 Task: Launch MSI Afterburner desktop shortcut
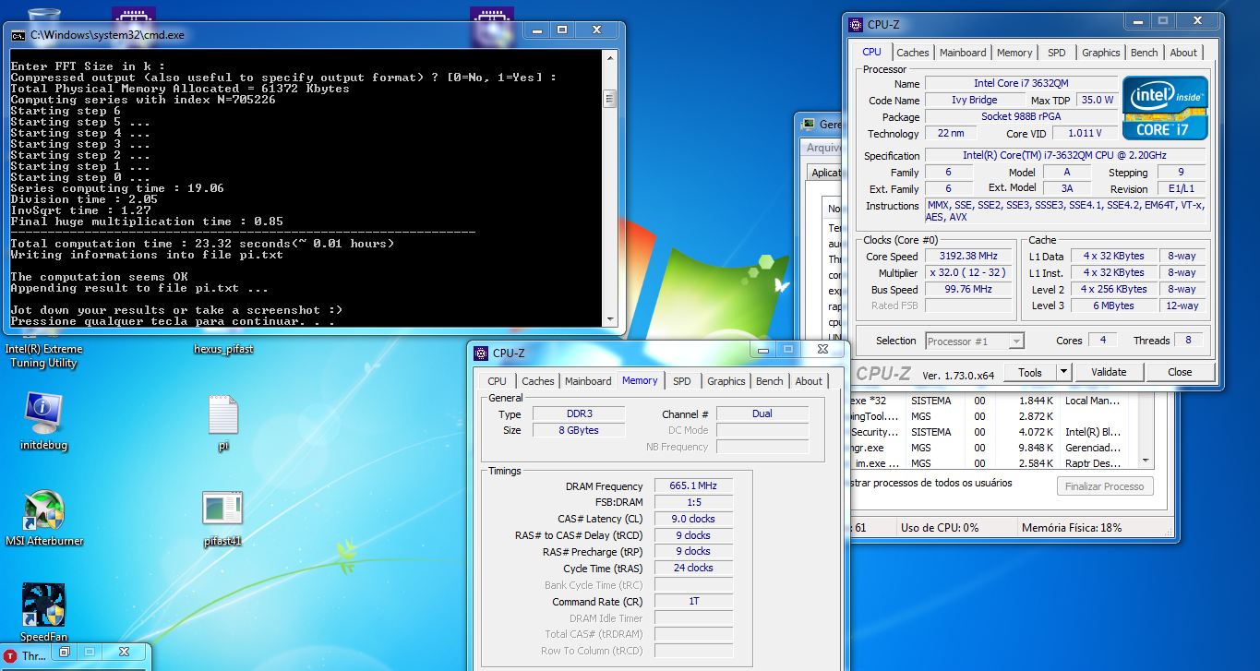pos(43,518)
